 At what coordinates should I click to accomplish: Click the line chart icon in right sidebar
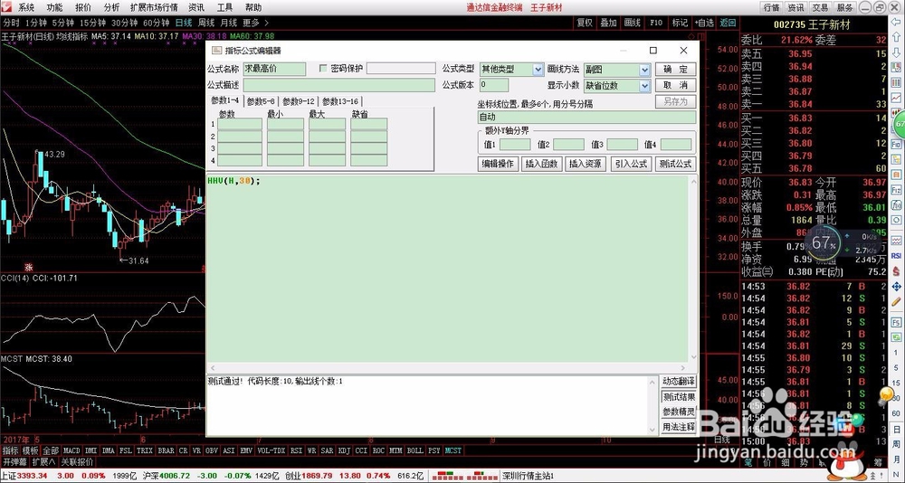click(x=896, y=97)
